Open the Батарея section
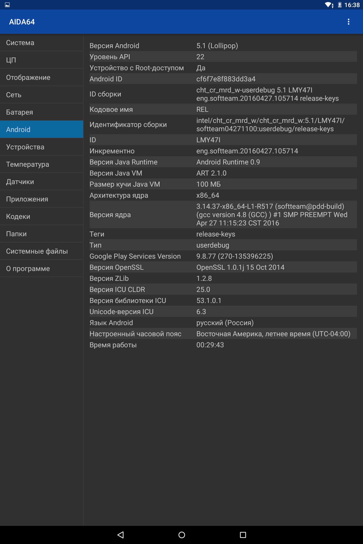 coord(42,112)
